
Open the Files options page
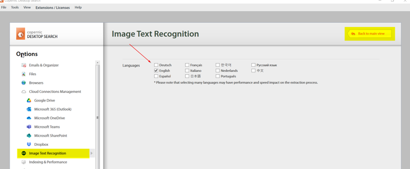pos(32,74)
